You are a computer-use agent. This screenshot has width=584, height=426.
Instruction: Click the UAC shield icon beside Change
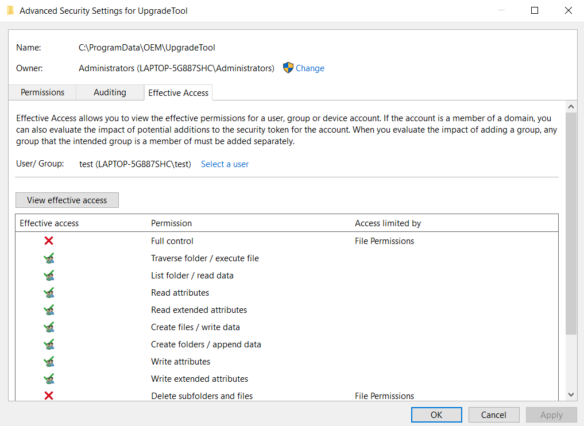coord(288,68)
